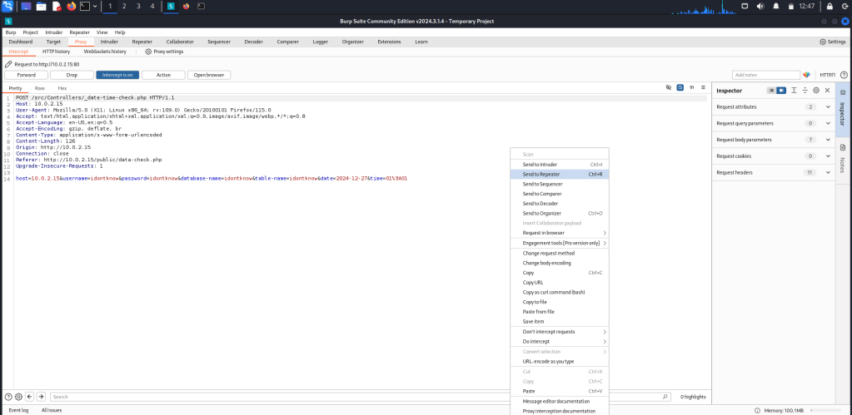Screen dimensions: 852x415
Task: Open Inspector settings gear icon
Action: tap(816, 90)
